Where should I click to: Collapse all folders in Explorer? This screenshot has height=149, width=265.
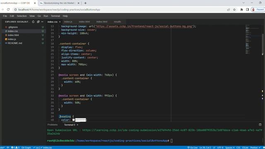click(x=38, y=22)
